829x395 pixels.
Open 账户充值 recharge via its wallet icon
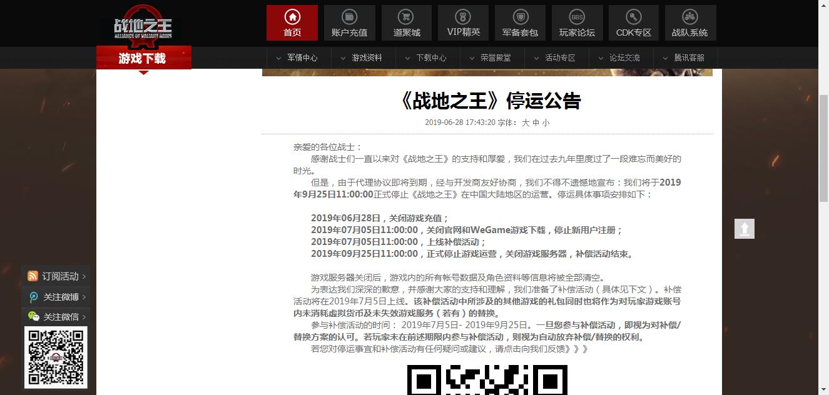(348, 17)
